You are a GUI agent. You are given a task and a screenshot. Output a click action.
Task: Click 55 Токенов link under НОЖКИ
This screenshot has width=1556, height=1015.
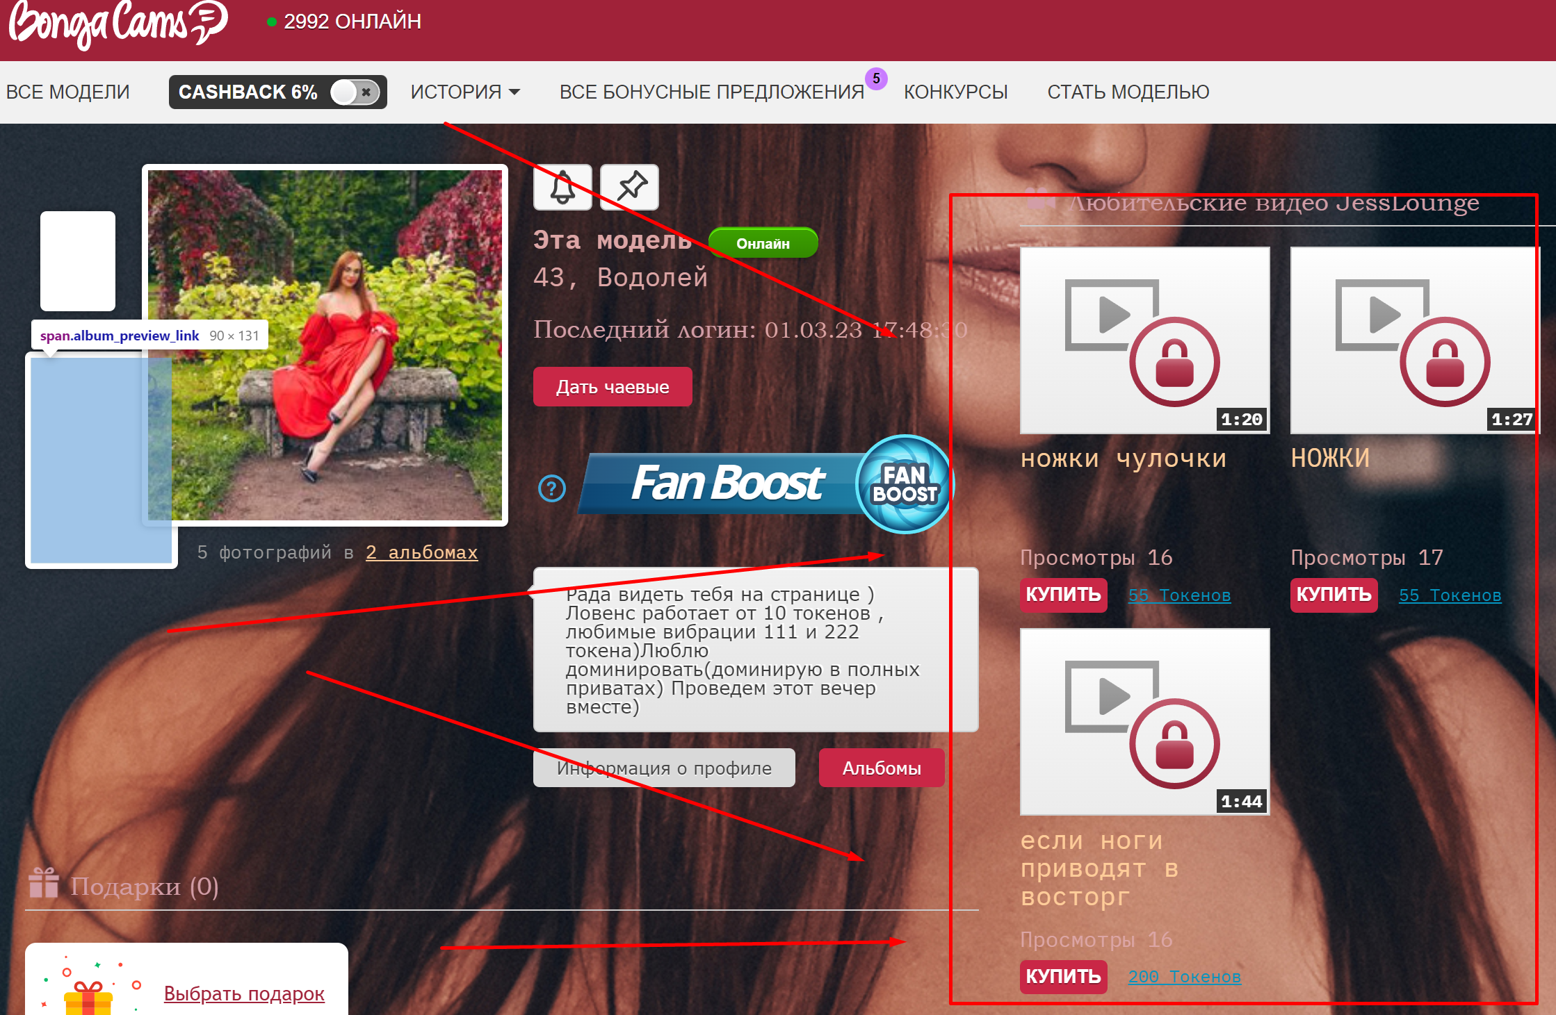coord(1450,595)
